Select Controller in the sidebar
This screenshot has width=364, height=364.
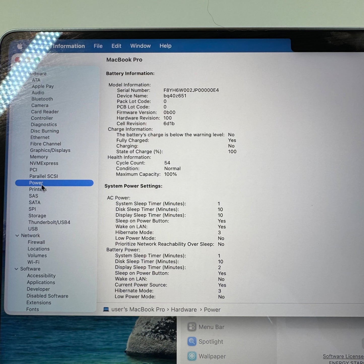pos(42,118)
